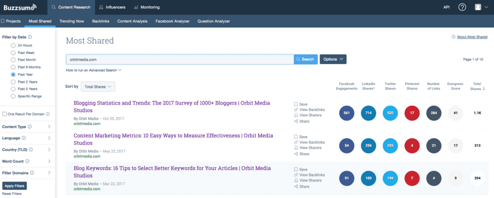Select the Past Year date filter
This screenshot has width=494, height=198.
tap(13, 75)
